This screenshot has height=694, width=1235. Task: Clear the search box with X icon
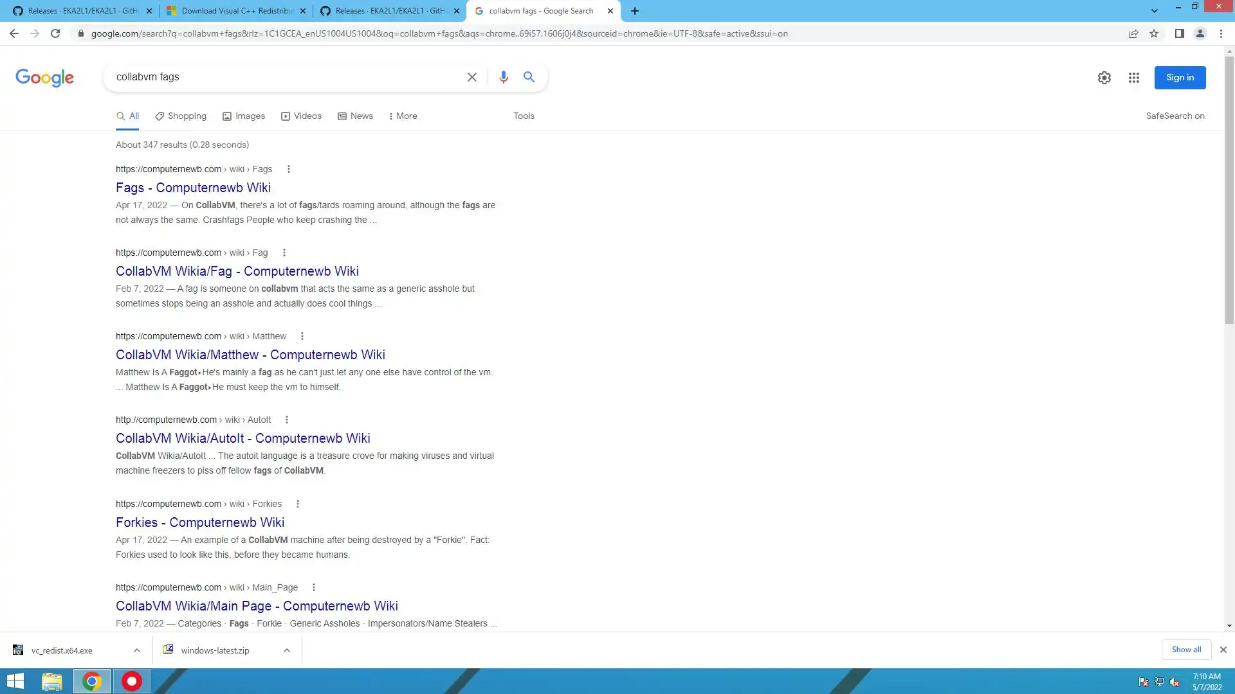[x=471, y=77]
